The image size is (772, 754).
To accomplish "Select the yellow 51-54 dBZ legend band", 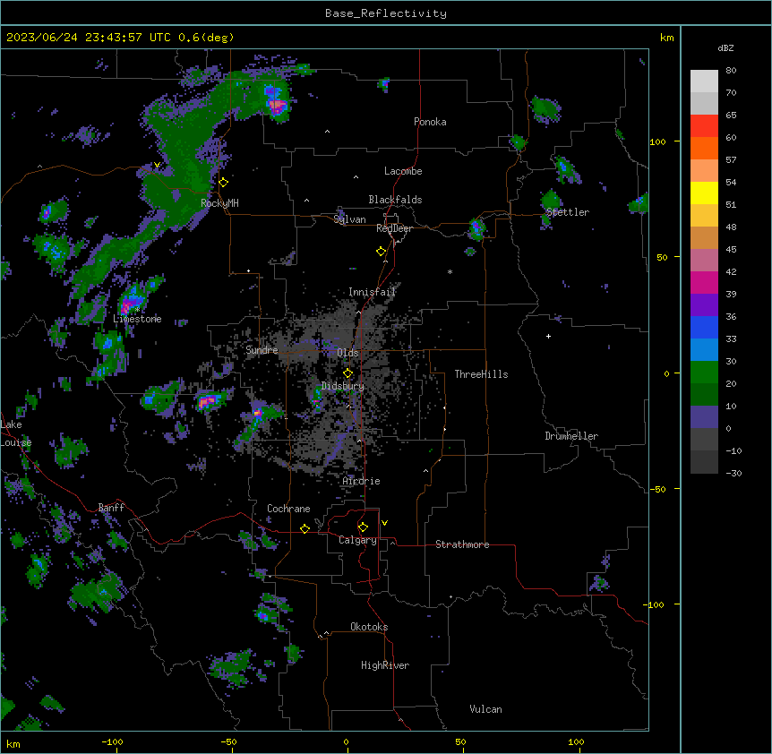I will [704, 193].
